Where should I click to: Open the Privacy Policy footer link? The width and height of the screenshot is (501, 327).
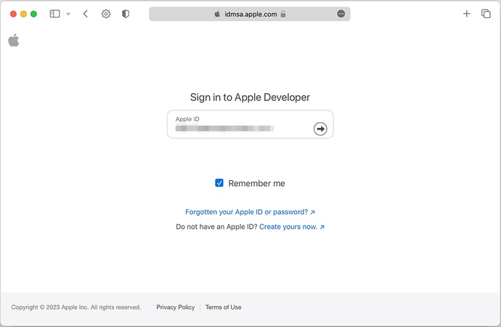pos(176,307)
